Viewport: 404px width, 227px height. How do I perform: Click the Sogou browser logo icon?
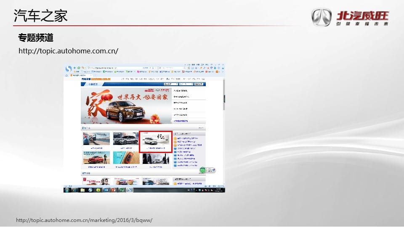click(x=69, y=69)
